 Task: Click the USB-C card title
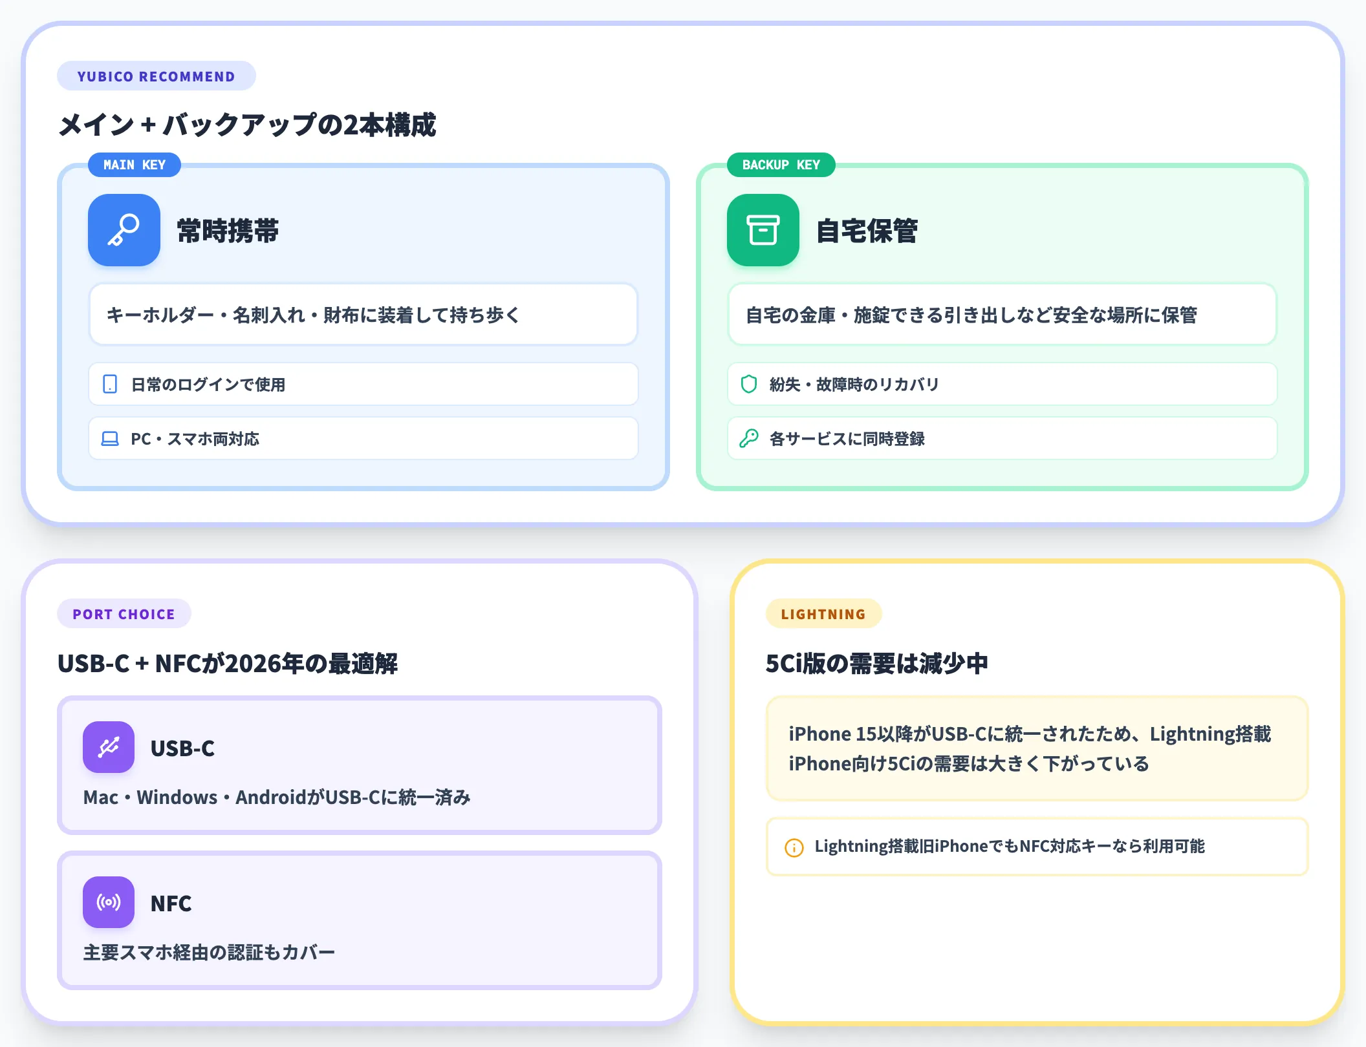182,748
